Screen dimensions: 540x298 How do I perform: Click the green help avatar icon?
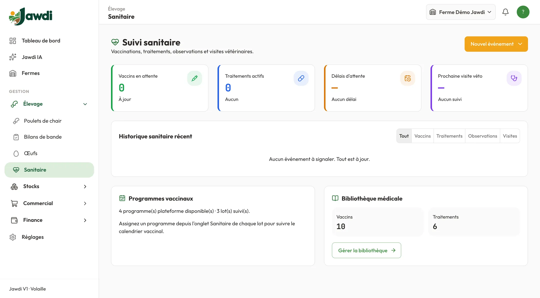(x=523, y=12)
